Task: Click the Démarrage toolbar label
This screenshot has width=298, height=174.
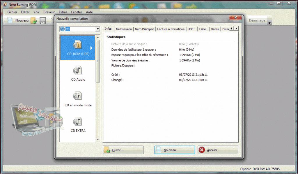Action: pos(257,20)
